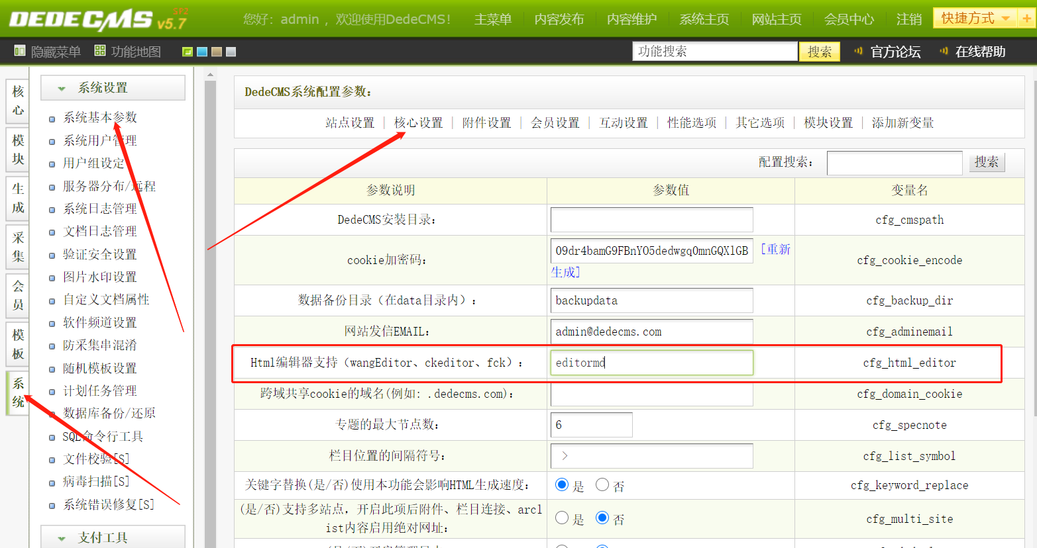Click the 数据备份目录 field with backupdata
This screenshot has width=1037, height=548.
(652, 300)
